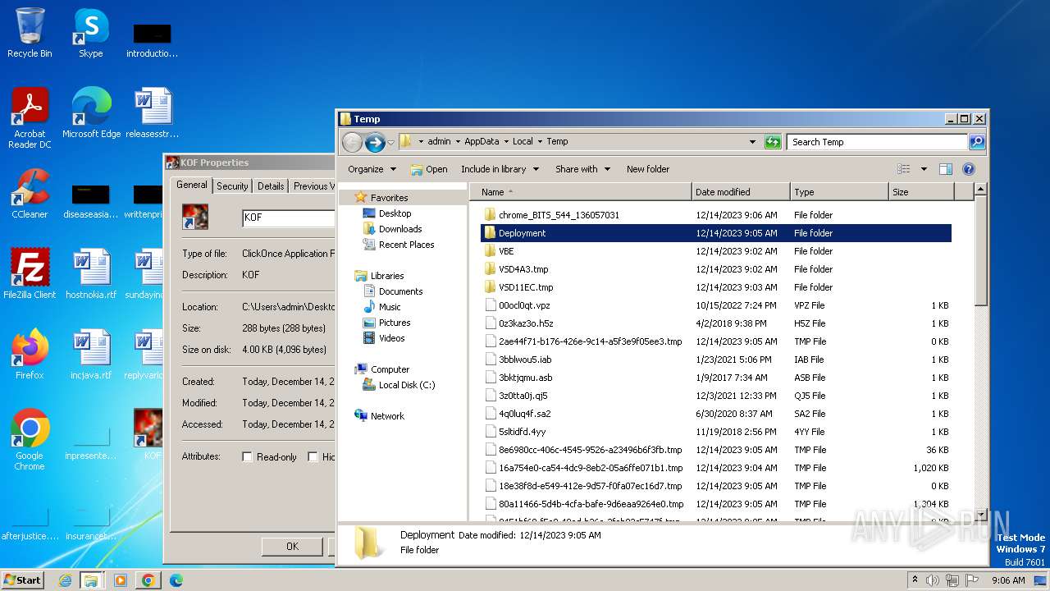
Task: Select the 00ocl0qt.vpz file
Action: pyautogui.click(x=715, y=305)
